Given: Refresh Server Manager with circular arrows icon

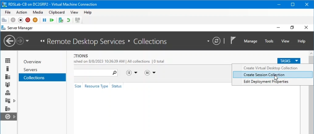Looking at the screenshot, I should tap(216, 41).
